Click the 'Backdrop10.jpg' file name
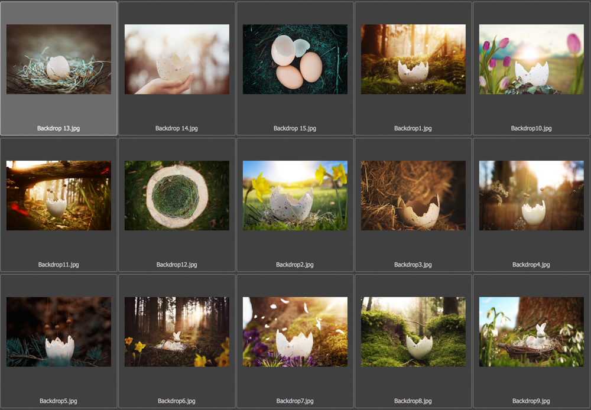The width and height of the screenshot is (591, 410). [x=531, y=129]
